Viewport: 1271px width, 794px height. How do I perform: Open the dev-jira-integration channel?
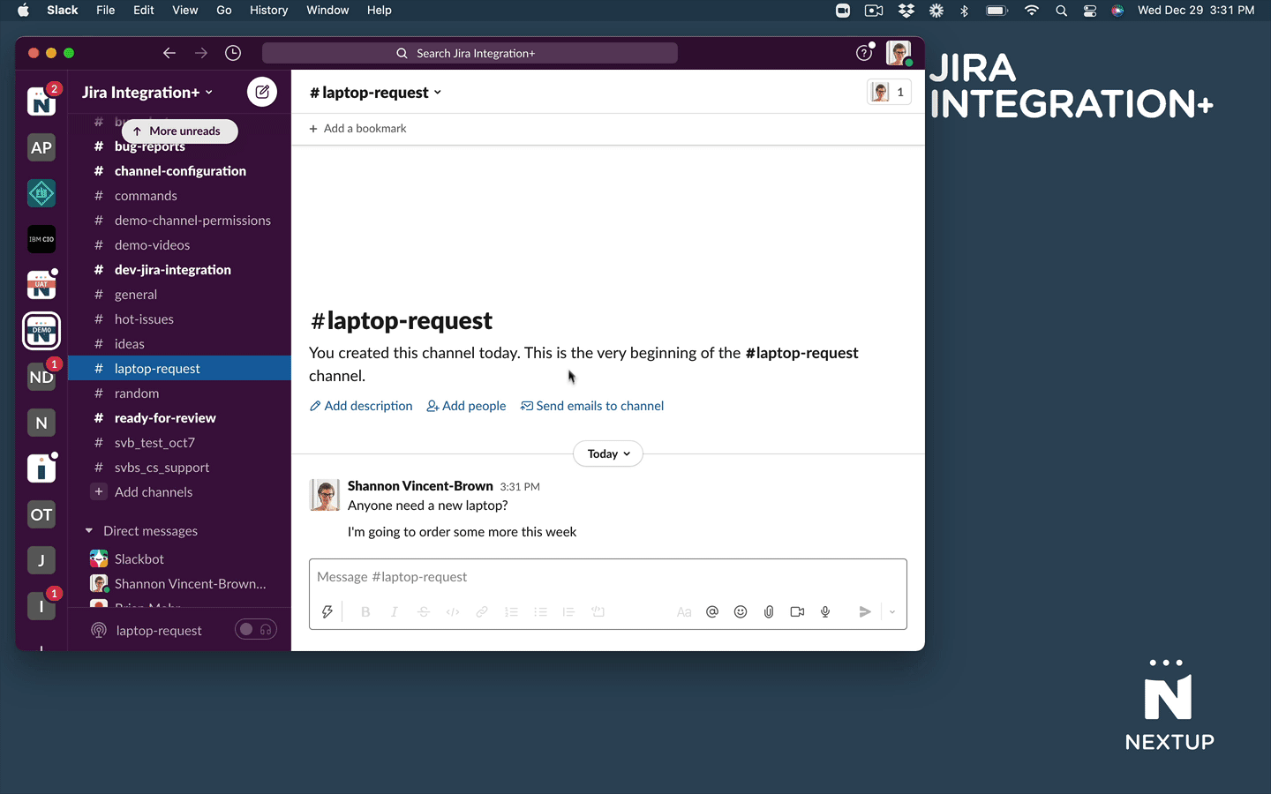click(x=179, y=270)
